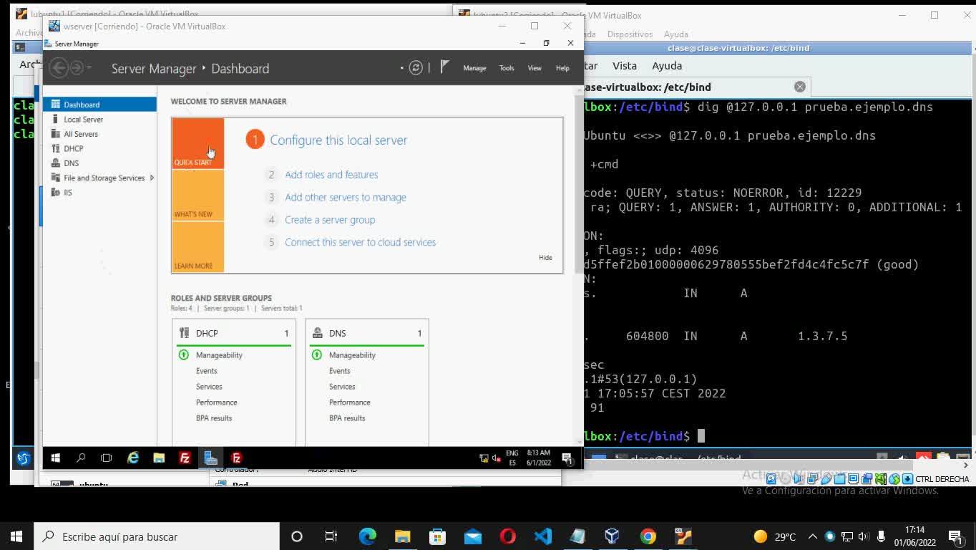Open File Explorer in the guest VM taskbar

[x=159, y=458]
